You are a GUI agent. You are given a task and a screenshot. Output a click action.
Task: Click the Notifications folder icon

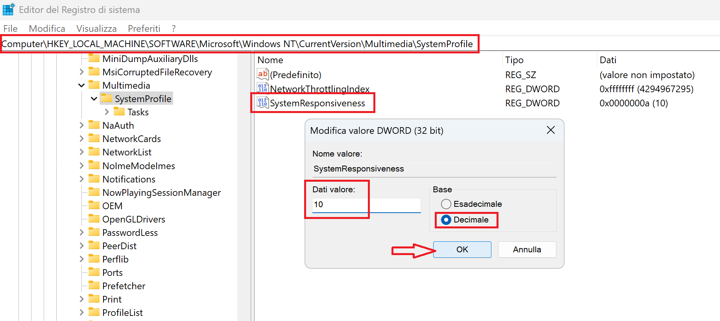pyautogui.click(x=94, y=179)
